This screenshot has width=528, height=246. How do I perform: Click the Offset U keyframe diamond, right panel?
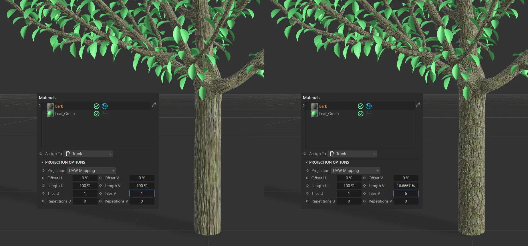tap(307, 178)
